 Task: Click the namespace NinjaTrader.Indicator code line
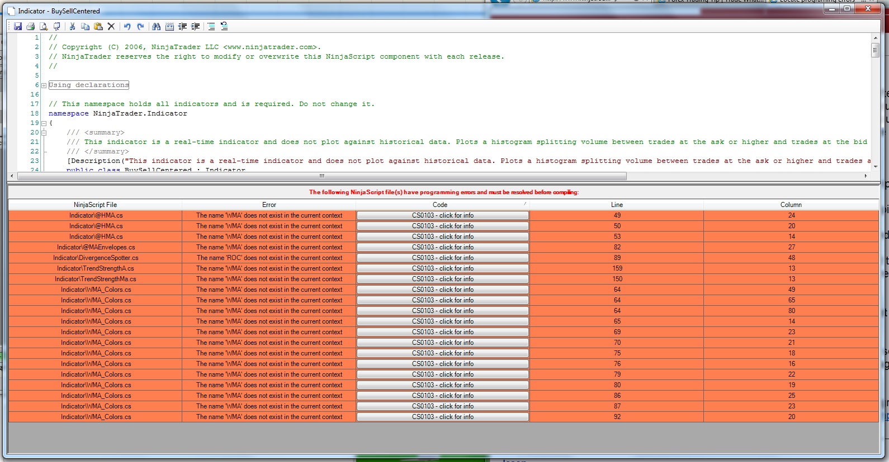tap(118, 113)
